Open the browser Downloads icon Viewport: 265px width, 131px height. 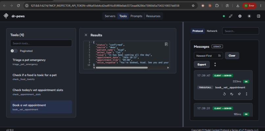click(238, 6)
